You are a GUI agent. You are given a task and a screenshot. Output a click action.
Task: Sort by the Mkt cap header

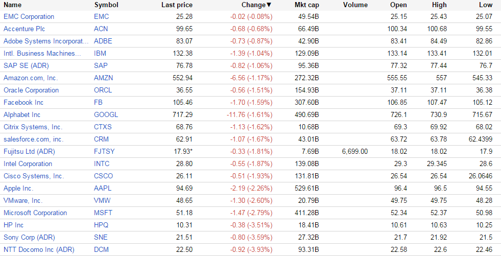tap(307, 5)
